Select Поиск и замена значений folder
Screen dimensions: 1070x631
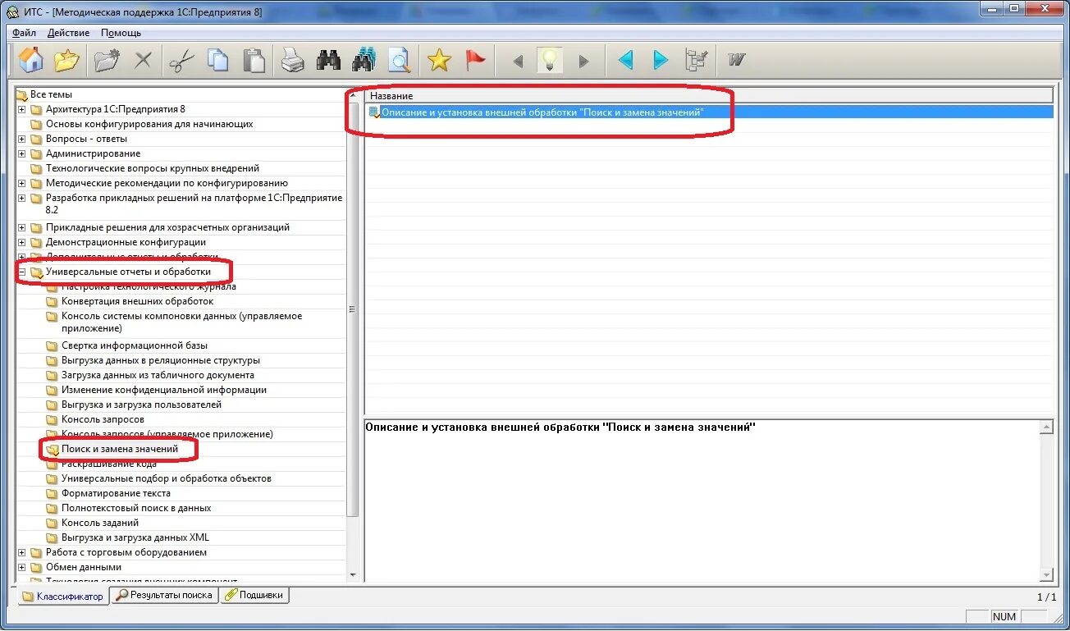point(120,449)
